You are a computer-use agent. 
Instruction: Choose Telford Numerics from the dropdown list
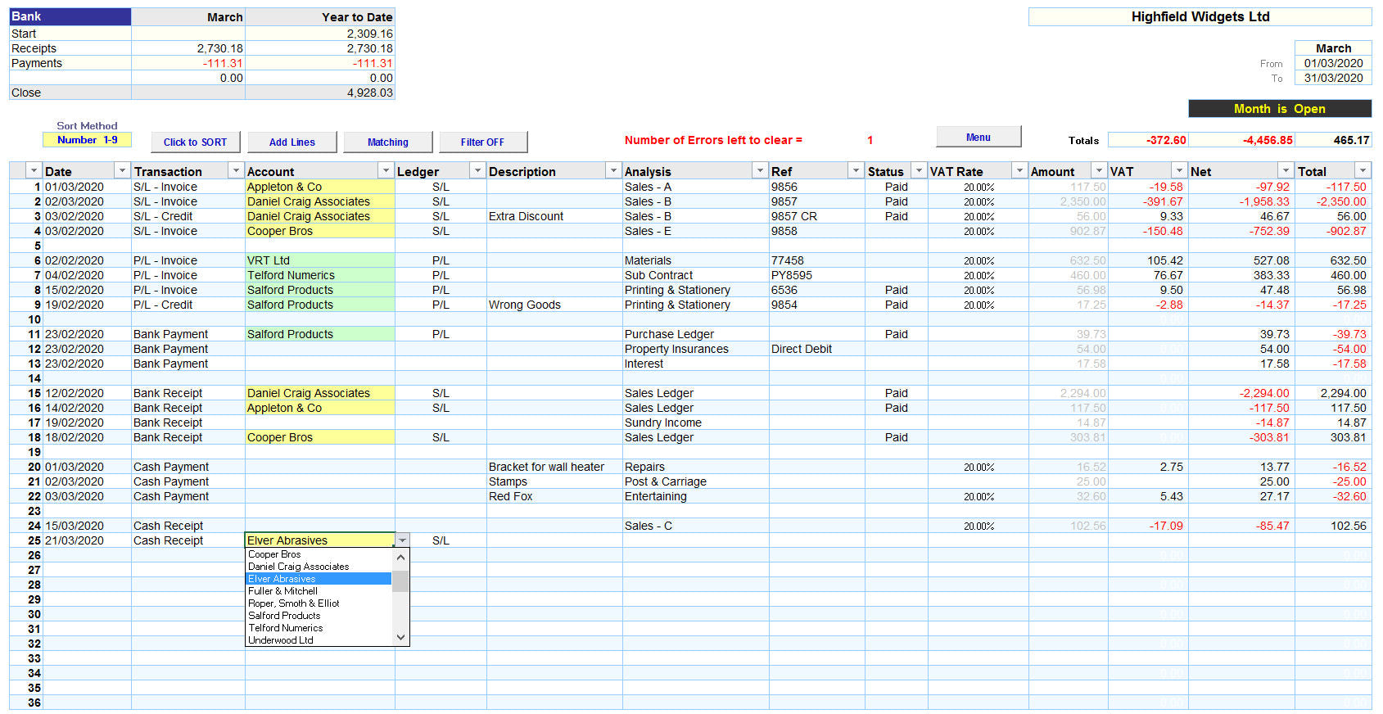(x=319, y=628)
